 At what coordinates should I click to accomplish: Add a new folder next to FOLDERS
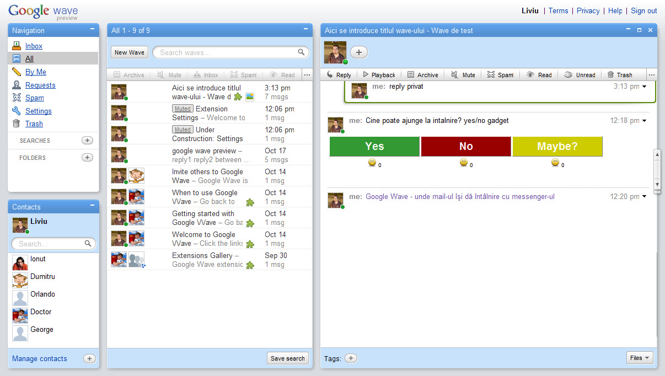coord(87,158)
